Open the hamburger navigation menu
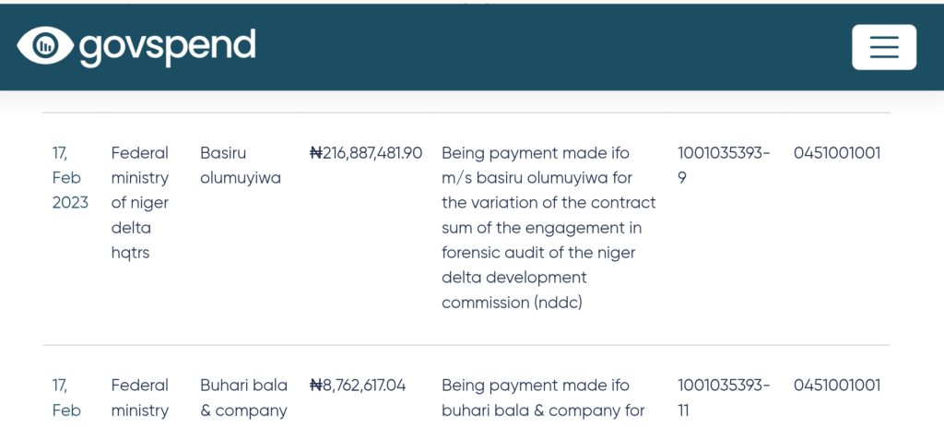Viewport: 944px width, 428px height. coord(884,47)
